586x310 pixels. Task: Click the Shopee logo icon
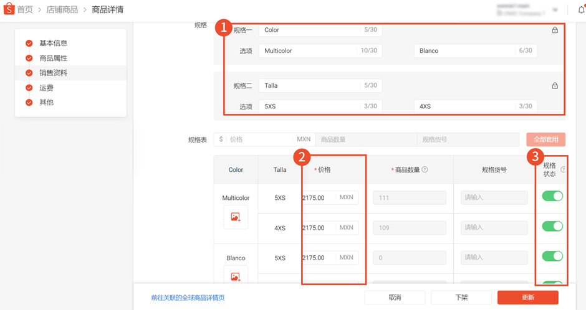9,9
